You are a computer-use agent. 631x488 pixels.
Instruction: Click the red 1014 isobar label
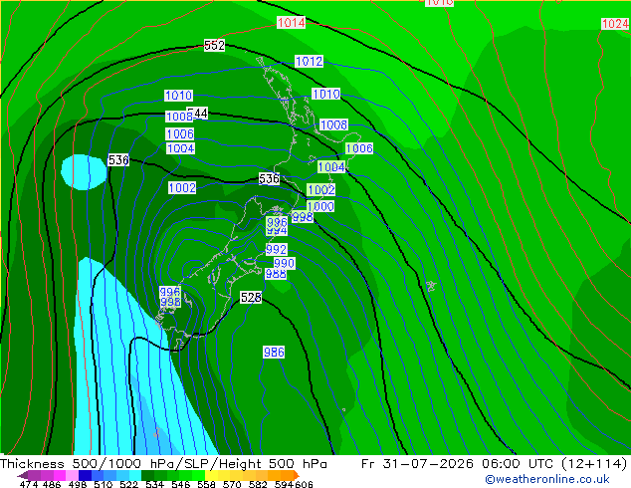click(291, 22)
